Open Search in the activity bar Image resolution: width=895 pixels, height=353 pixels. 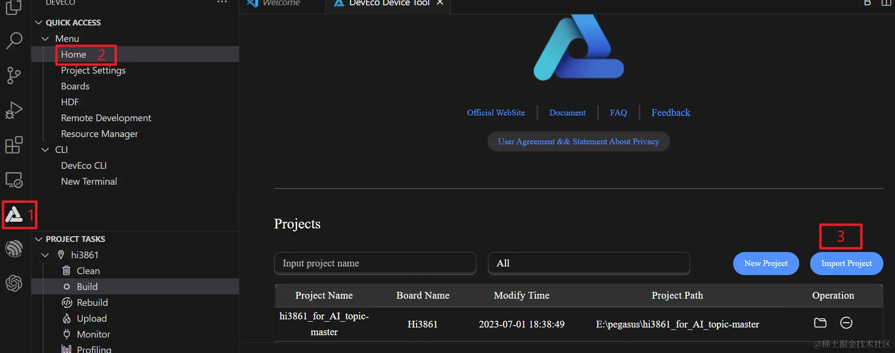click(14, 41)
